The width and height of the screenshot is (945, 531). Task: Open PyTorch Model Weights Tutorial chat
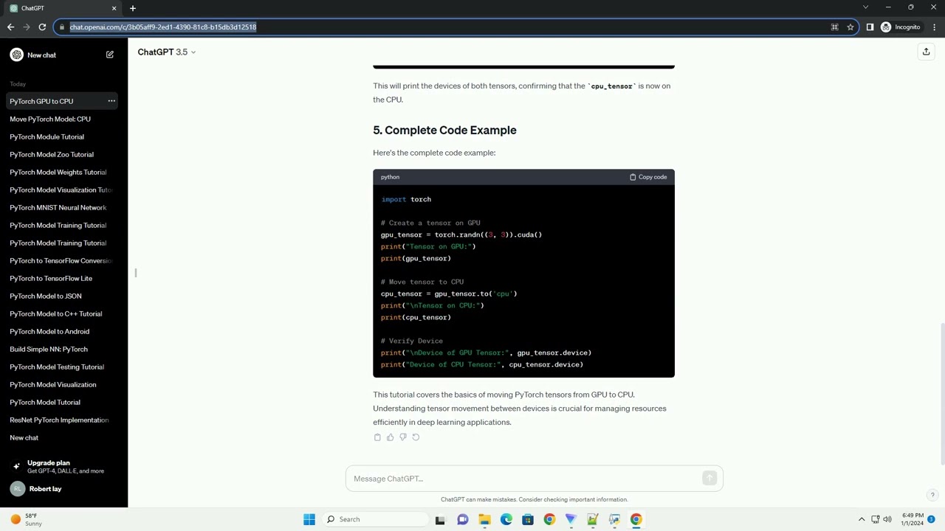point(63,172)
